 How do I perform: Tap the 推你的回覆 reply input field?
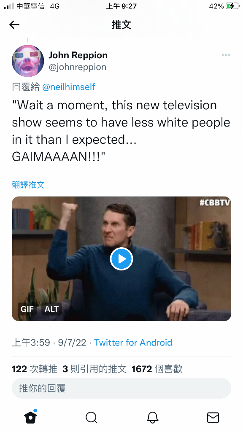point(121,388)
